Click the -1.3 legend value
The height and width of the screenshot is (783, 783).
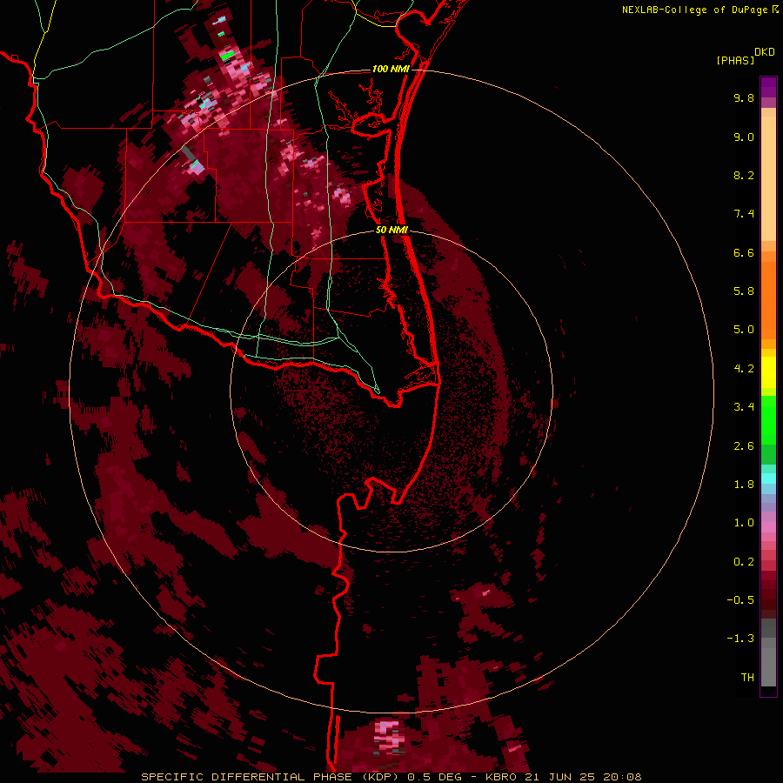tap(740, 639)
